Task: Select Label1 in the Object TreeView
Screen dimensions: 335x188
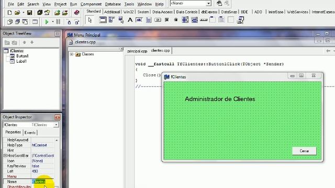Action: tap(21, 61)
